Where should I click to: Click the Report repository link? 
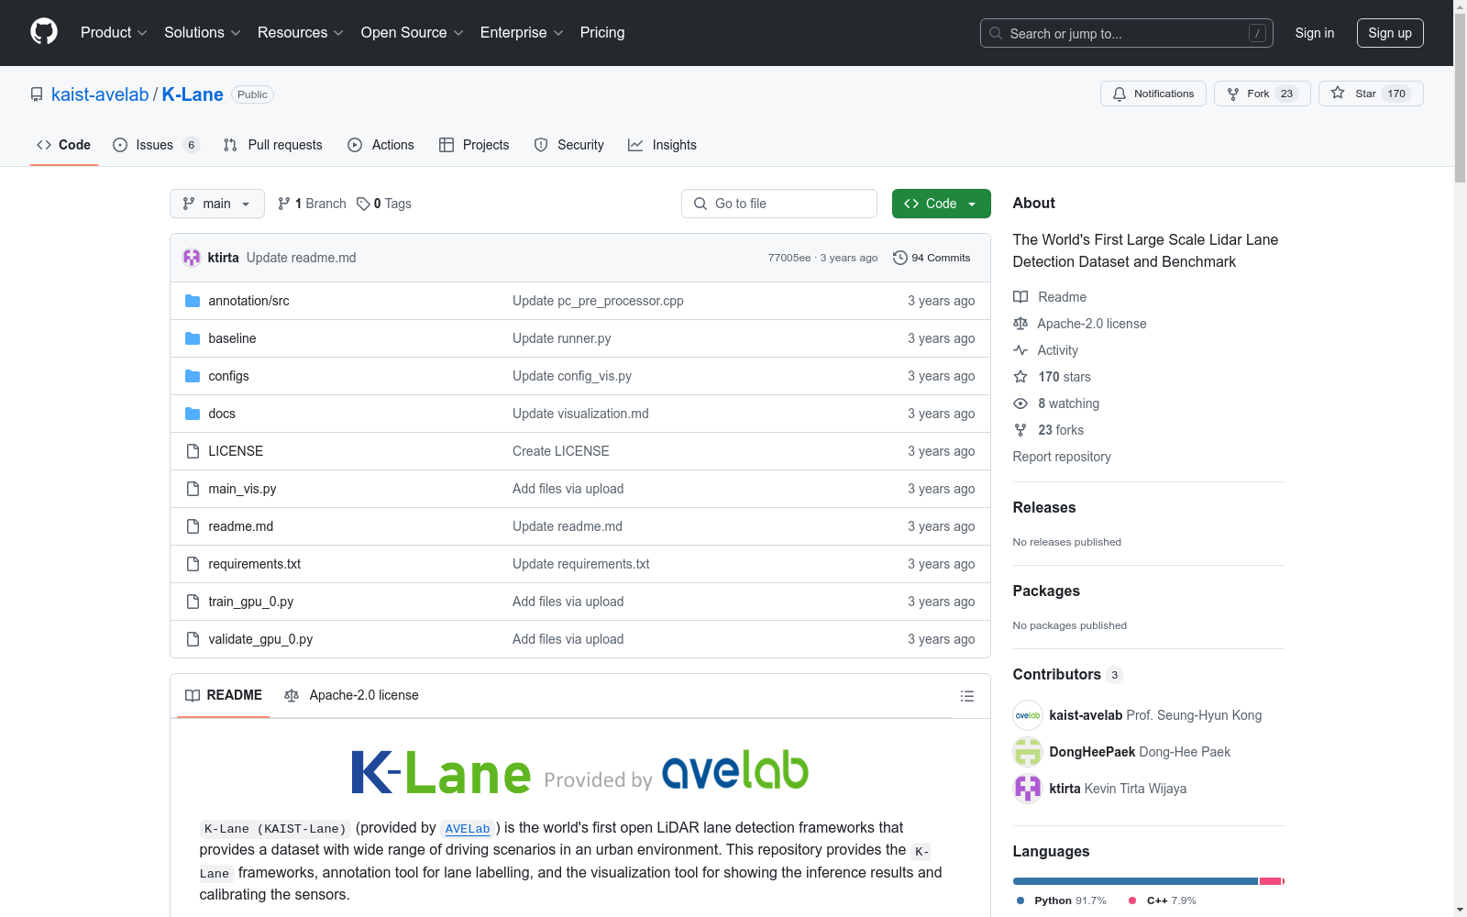(1062, 457)
